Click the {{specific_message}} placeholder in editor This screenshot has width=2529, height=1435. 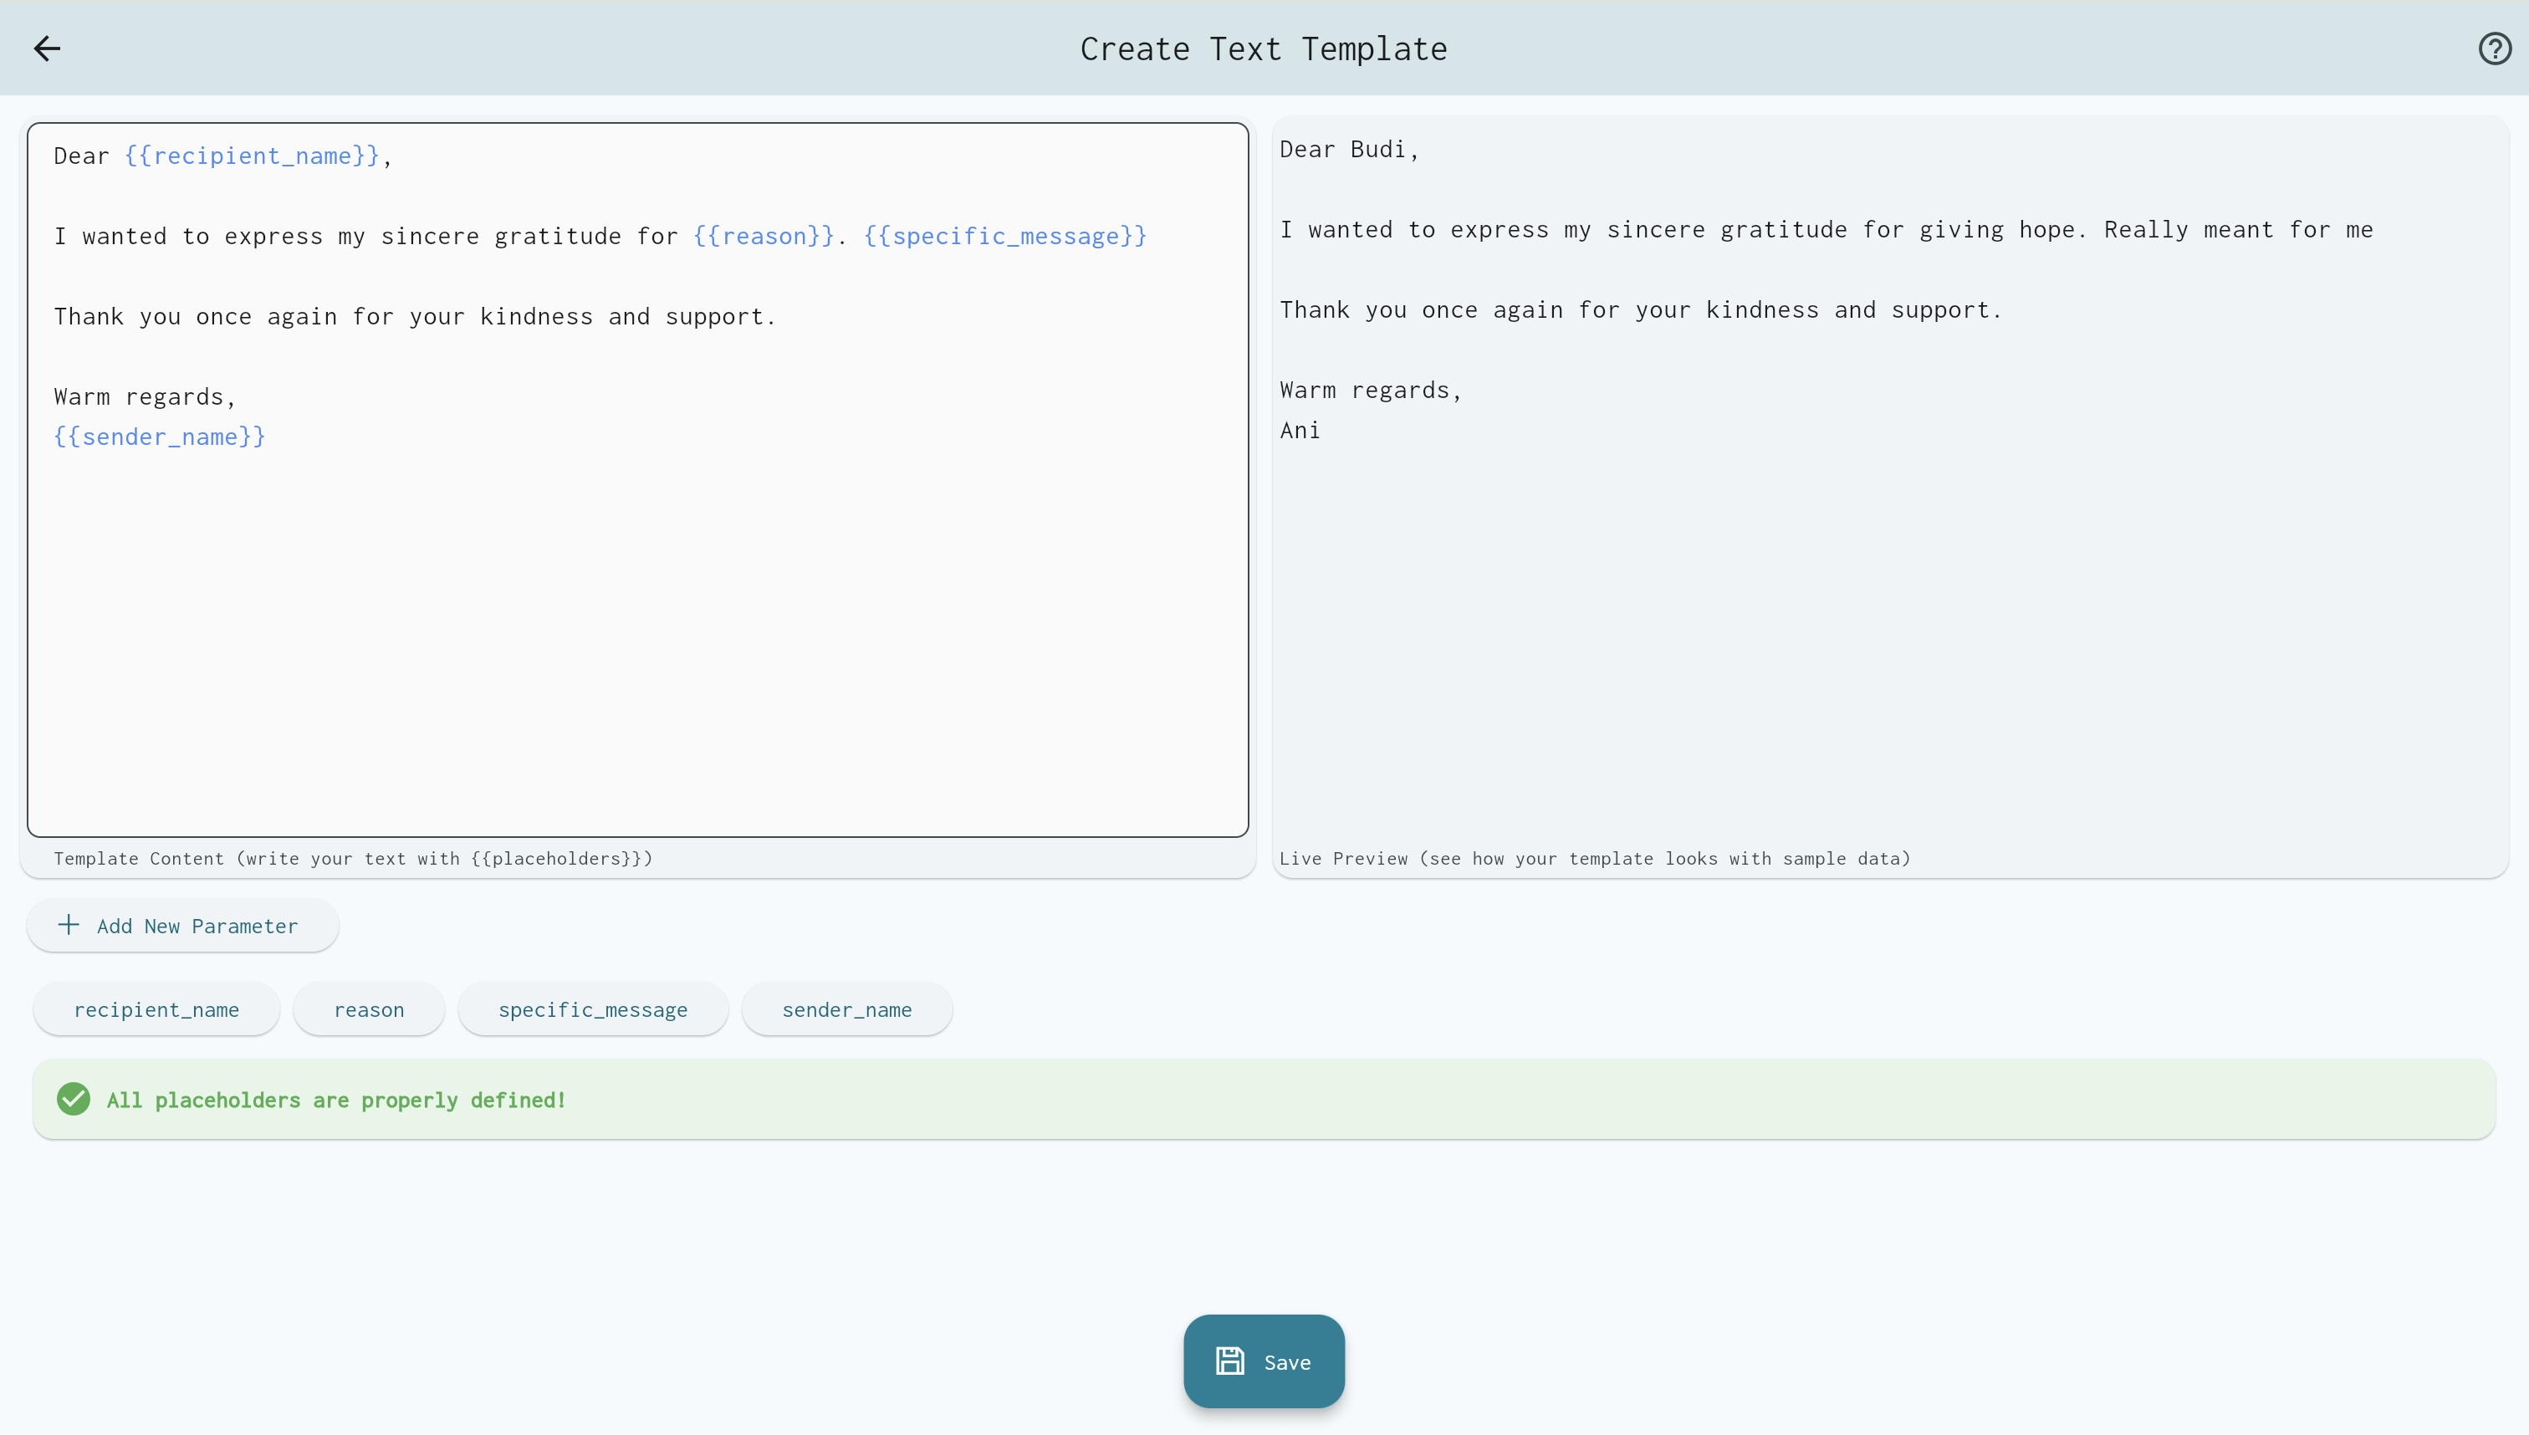(1005, 236)
